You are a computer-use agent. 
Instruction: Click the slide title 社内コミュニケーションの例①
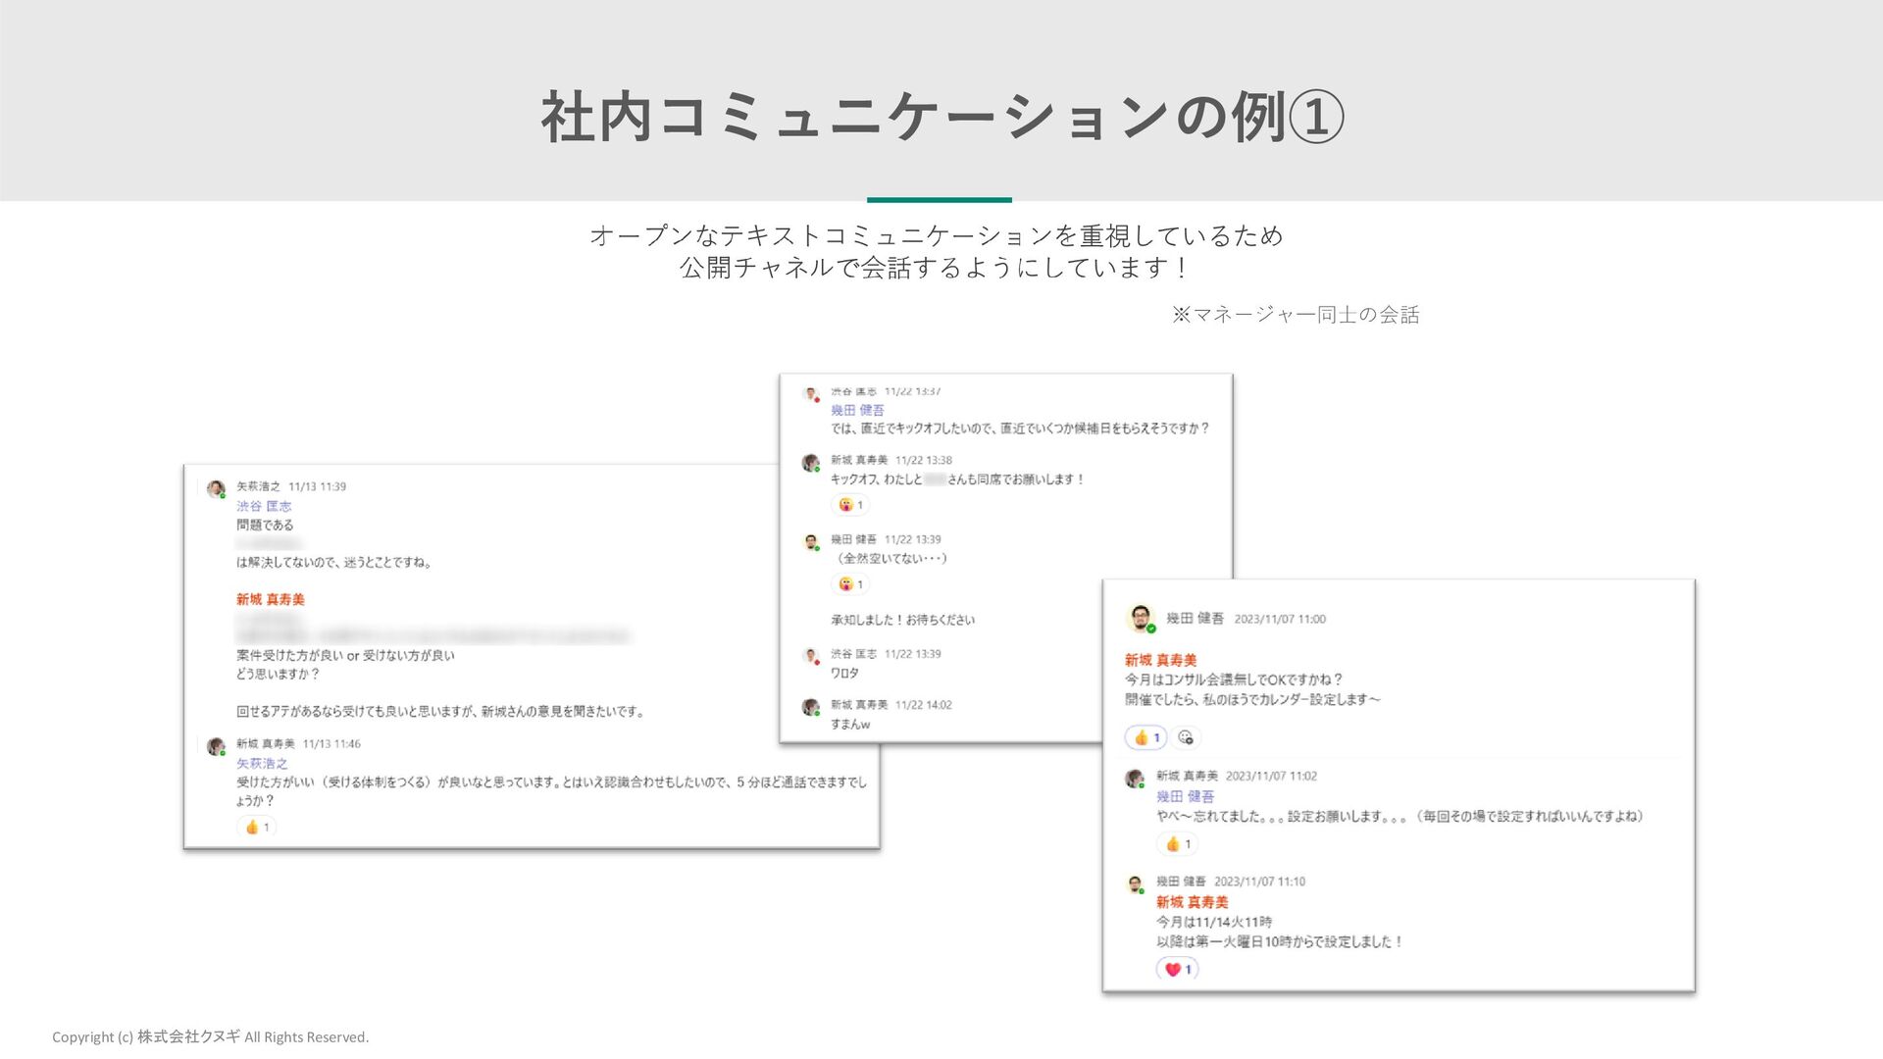click(x=941, y=118)
